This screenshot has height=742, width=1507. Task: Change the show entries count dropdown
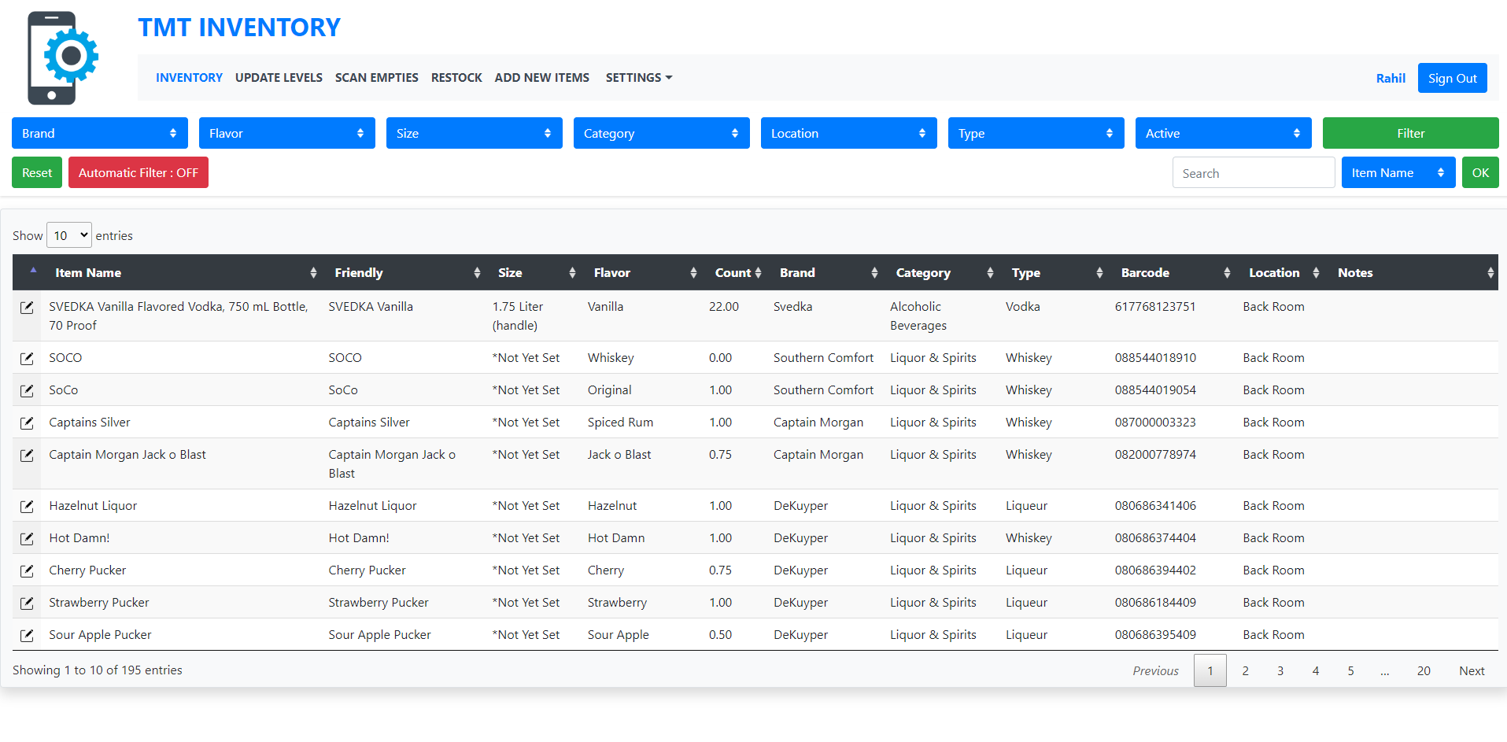[69, 235]
